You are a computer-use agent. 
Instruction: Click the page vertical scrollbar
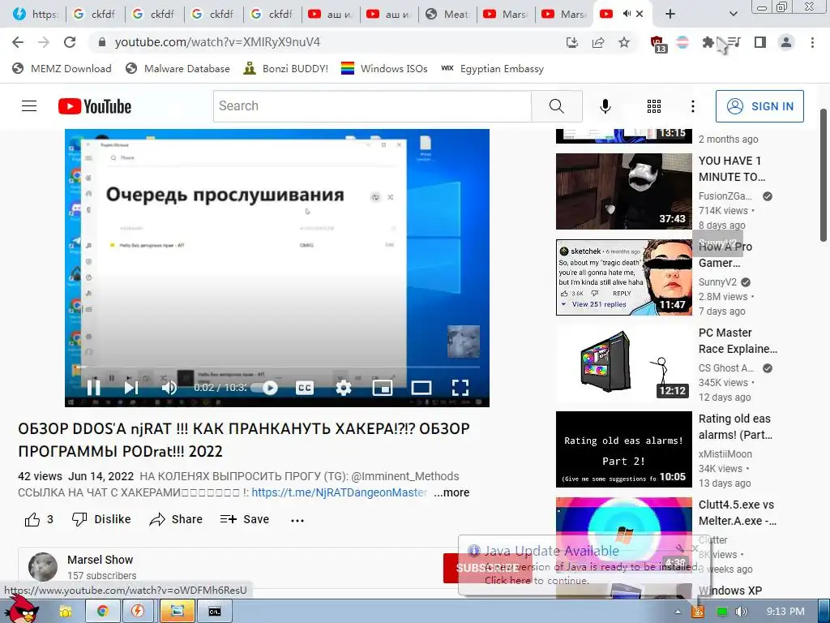coord(824,175)
